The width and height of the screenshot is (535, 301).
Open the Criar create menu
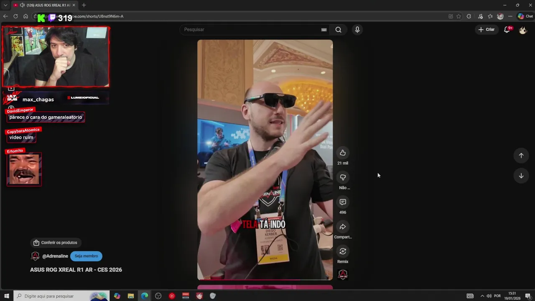point(487,30)
